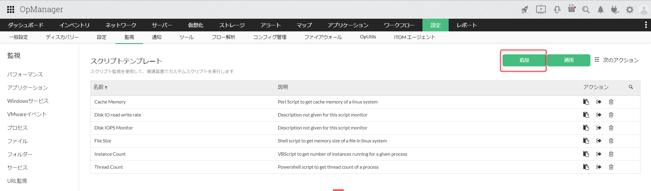Viewport: 651px width, 191px height.
Task: Click the power plug icon
Action: point(615,10)
